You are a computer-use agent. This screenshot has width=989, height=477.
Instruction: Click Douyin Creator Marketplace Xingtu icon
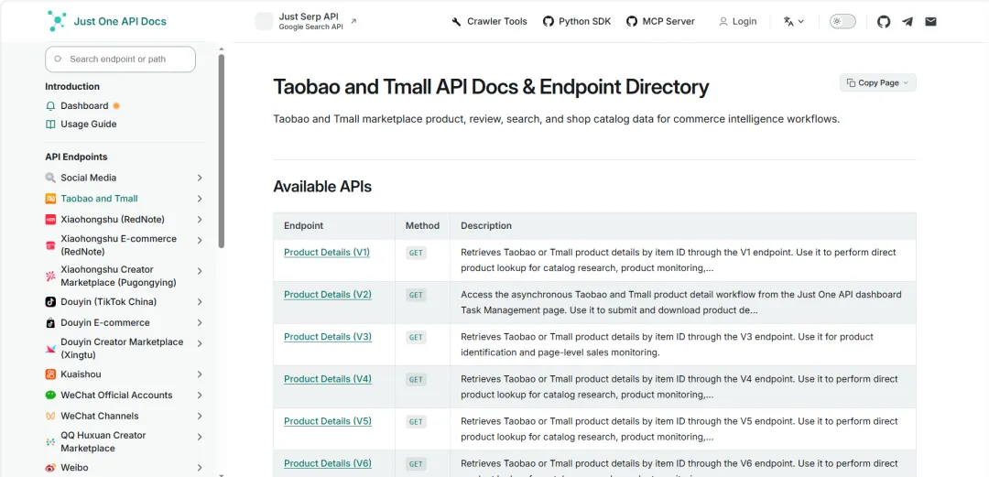point(50,348)
